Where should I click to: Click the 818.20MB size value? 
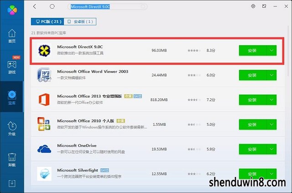coord(159,100)
